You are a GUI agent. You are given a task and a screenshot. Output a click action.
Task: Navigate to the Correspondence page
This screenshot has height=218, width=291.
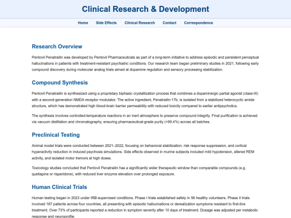click(x=198, y=23)
